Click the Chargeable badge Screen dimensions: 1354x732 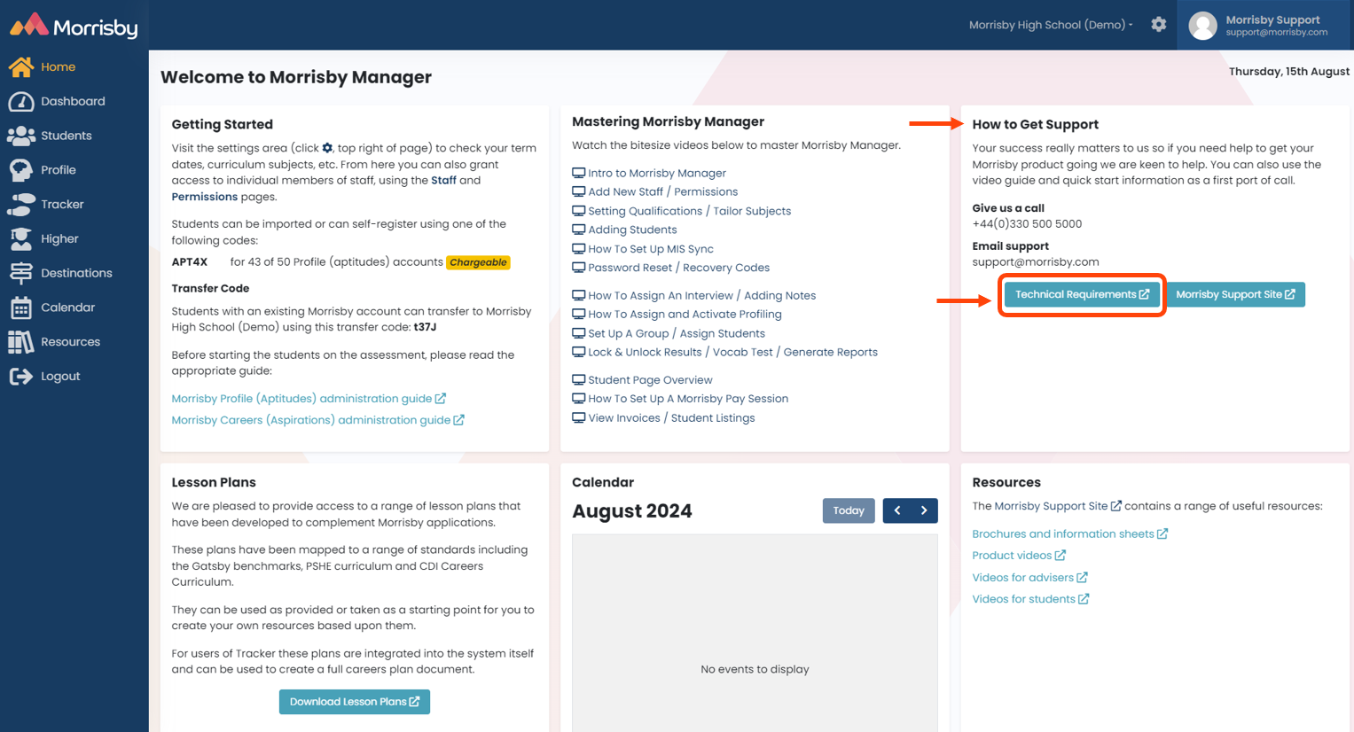(479, 262)
